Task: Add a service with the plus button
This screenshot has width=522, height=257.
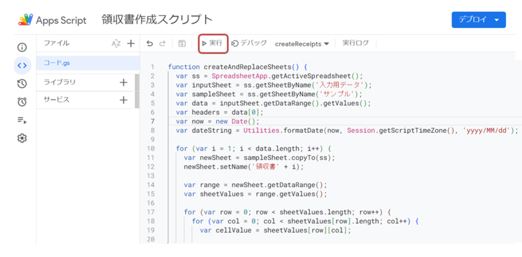Action: coord(123,100)
